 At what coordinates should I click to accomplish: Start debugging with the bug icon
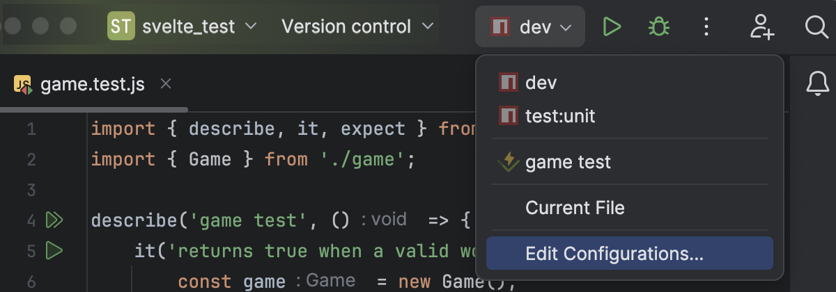(658, 27)
